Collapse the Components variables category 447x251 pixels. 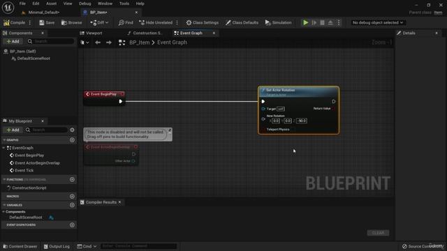coord(3,212)
